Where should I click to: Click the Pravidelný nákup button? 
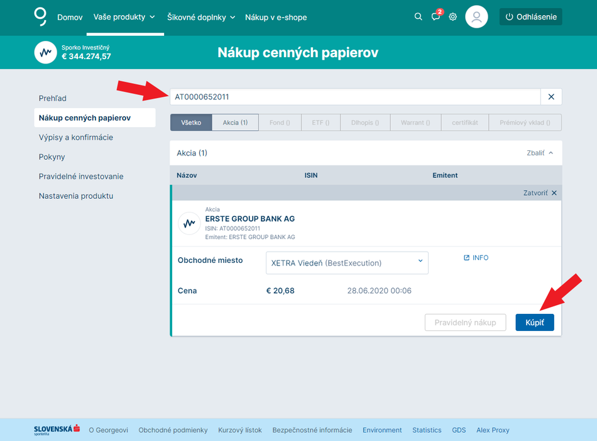tap(465, 323)
